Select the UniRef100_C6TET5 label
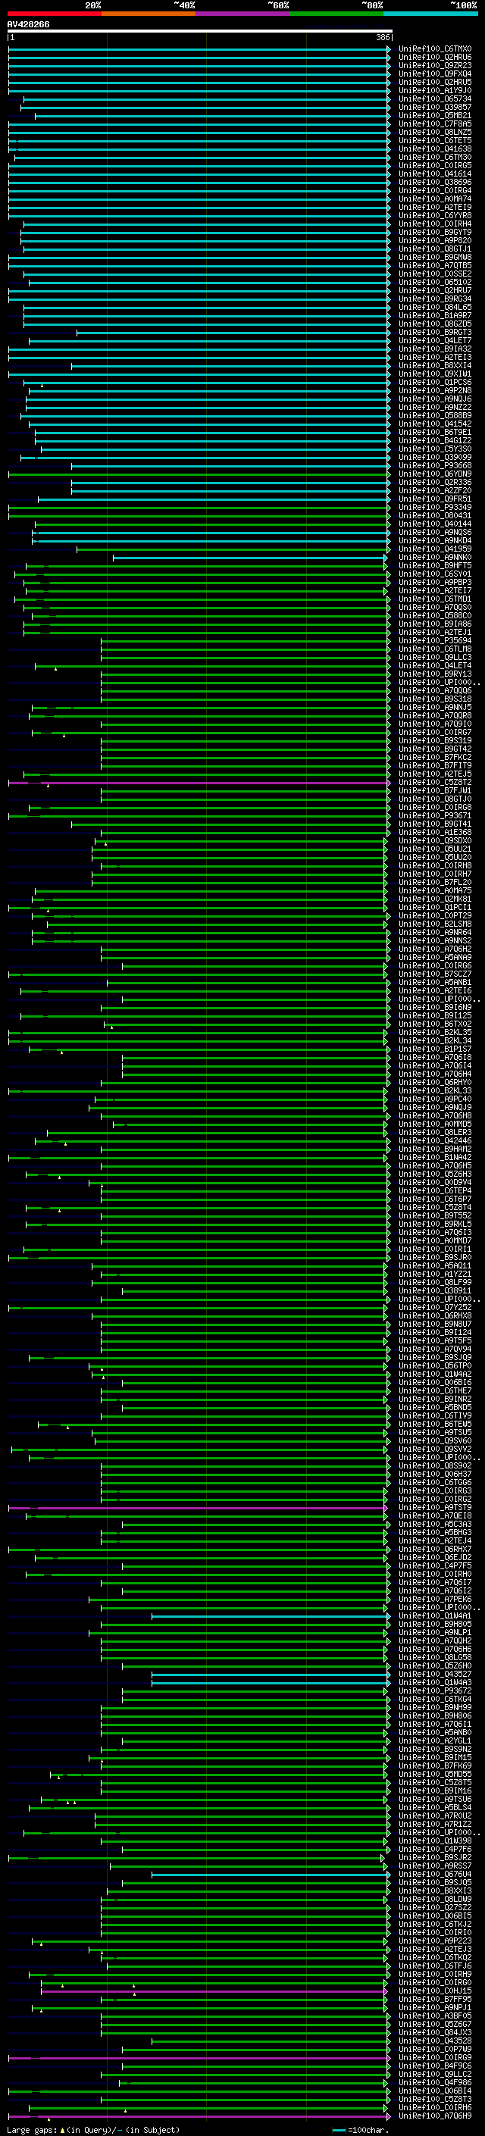This screenshot has height=2136, width=485. pos(435,141)
